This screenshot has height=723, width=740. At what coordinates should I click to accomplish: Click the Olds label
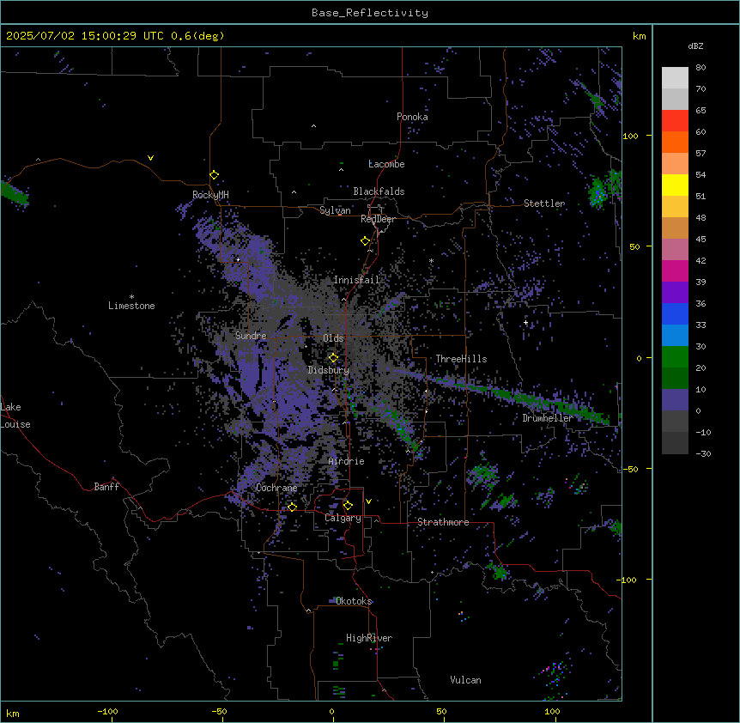pos(333,338)
